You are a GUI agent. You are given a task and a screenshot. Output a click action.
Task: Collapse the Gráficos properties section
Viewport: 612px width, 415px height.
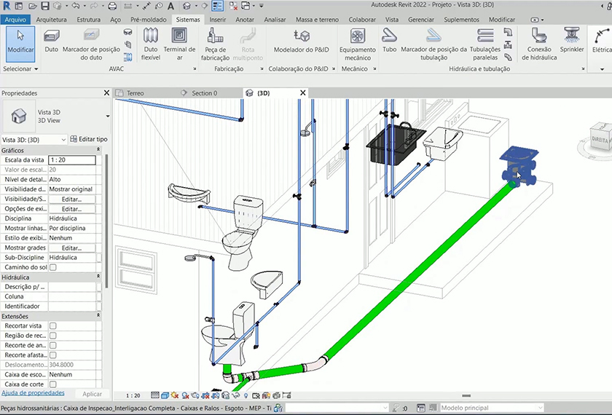[x=98, y=150]
